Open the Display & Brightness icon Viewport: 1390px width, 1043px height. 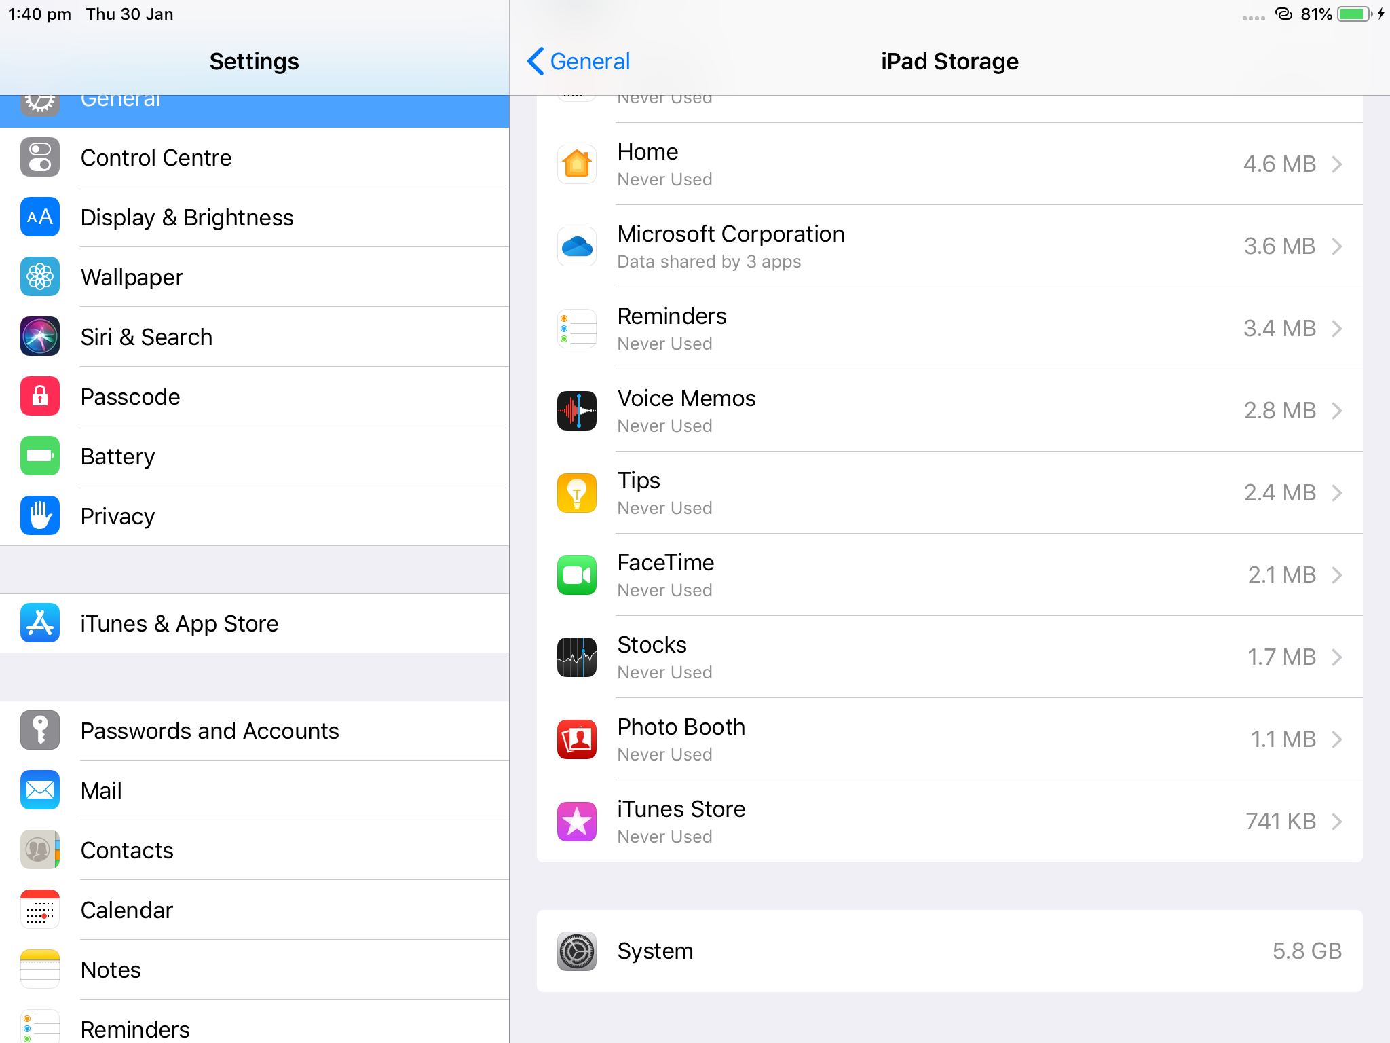pyautogui.click(x=40, y=217)
